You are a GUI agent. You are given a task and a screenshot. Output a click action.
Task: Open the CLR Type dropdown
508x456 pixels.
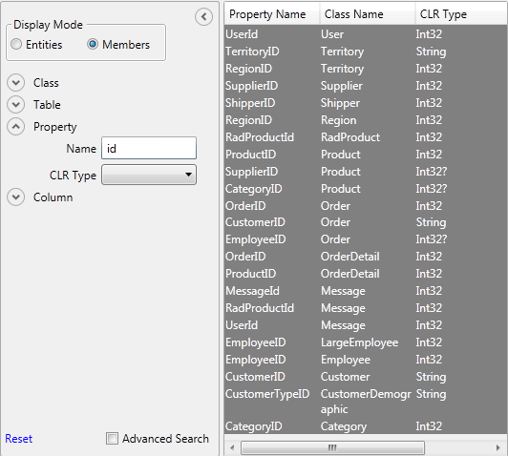coord(149,175)
